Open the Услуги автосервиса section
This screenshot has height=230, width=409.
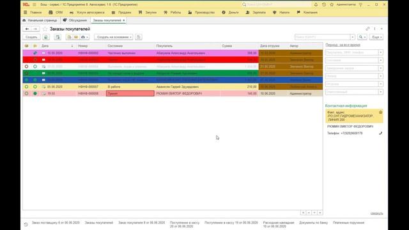(90, 12)
